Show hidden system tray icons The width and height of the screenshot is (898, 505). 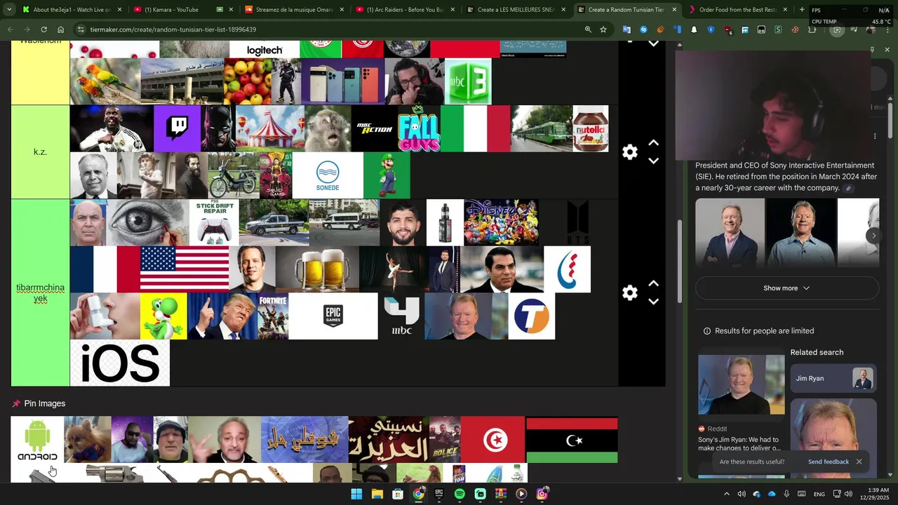[726, 494]
